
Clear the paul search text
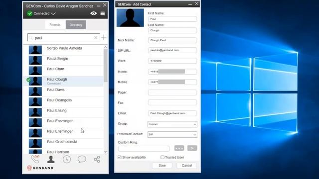[x=96, y=38]
